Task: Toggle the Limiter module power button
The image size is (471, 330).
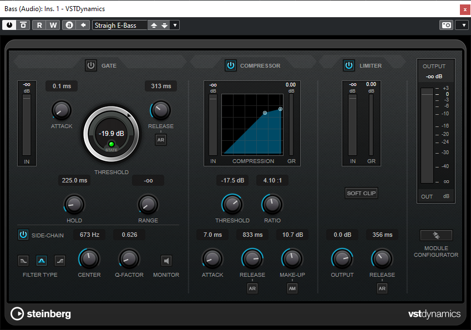Action: tap(349, 65)
